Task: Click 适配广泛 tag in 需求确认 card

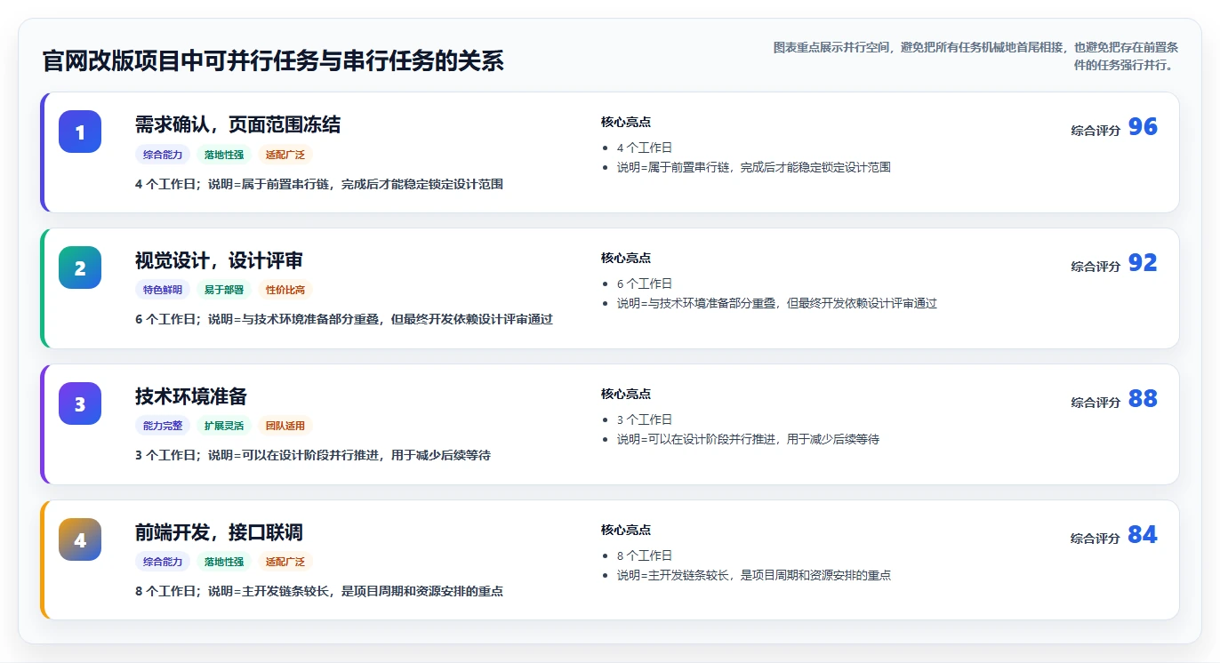Action: [285, 155]
